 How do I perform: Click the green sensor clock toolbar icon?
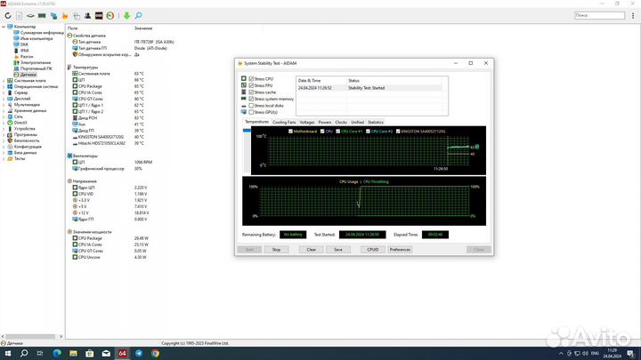(110, 15)
